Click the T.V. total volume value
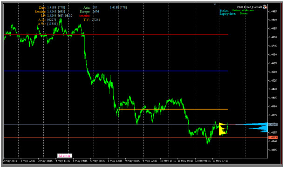Screen dimensions: 285x169 (96, 20)
